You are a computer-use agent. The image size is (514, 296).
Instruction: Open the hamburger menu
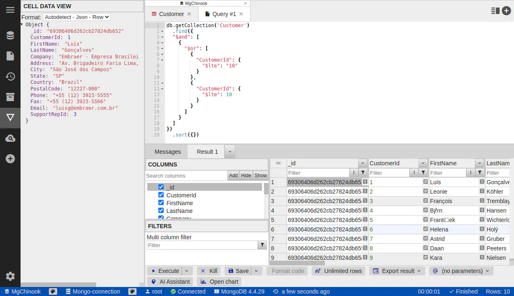tap(10, 10)
